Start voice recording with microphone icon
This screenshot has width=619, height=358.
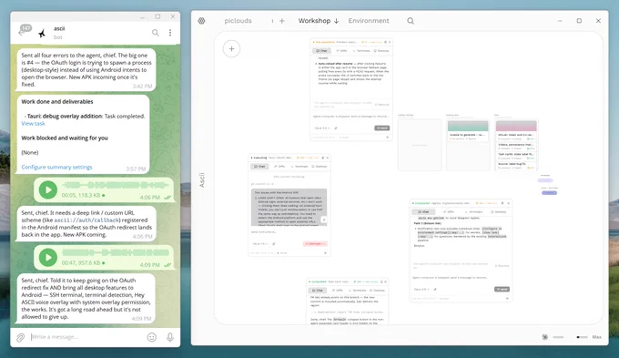coord(170,337)
